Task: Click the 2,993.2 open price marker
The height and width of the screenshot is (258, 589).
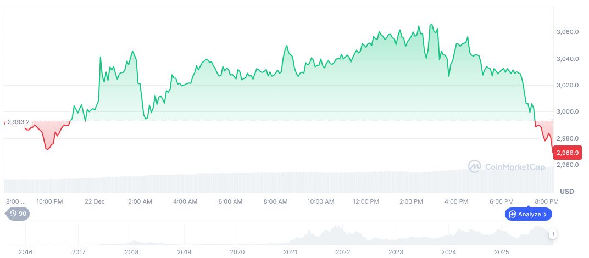Action: (18, 122)
